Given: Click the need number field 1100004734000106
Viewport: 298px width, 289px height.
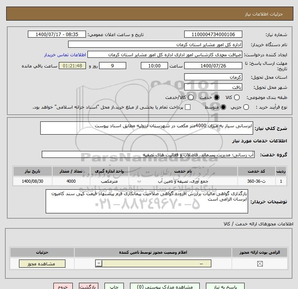Looking at the screenshot, I should (213, 34).
